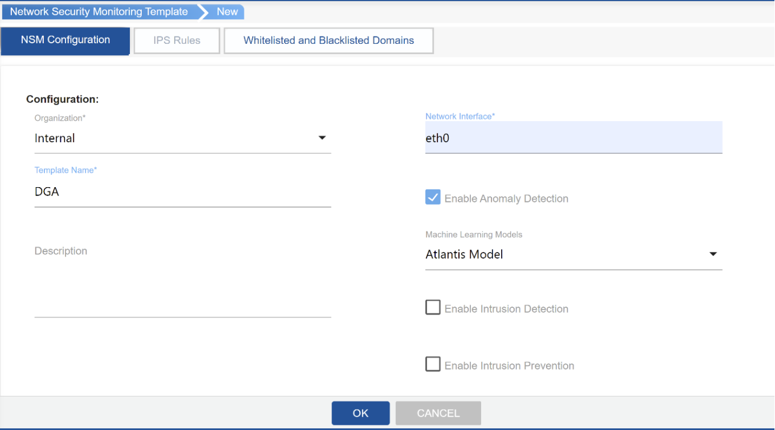
Task: Expand the Organization dropdown arrow
Action: (x=322, y=138)
